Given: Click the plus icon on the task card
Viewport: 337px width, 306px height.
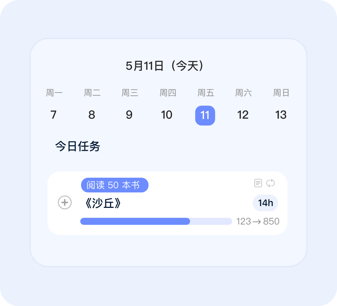Looking at the screenshot, I should (x=65, y=203).
